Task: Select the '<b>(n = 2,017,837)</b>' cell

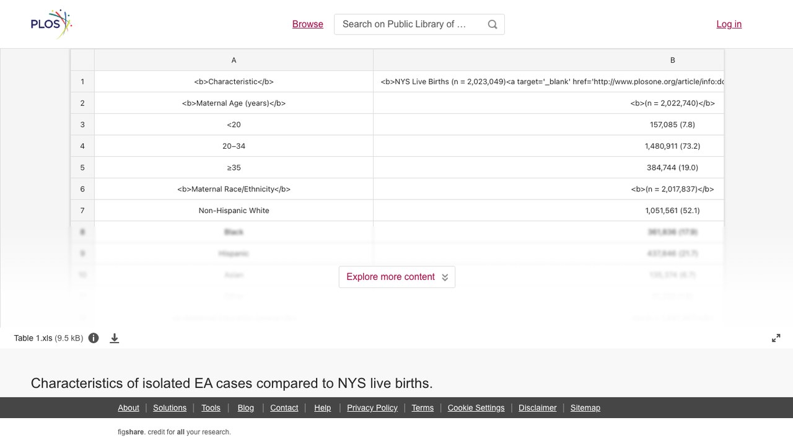Action: tap(548, 190)
